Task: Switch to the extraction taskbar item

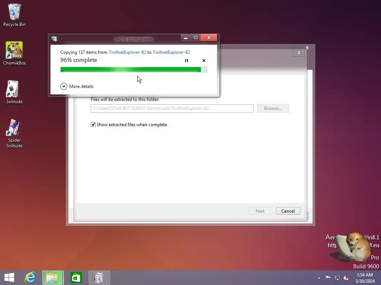Action: (99, 278)
